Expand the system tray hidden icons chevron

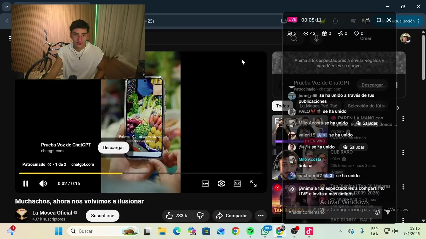(340, 231)
